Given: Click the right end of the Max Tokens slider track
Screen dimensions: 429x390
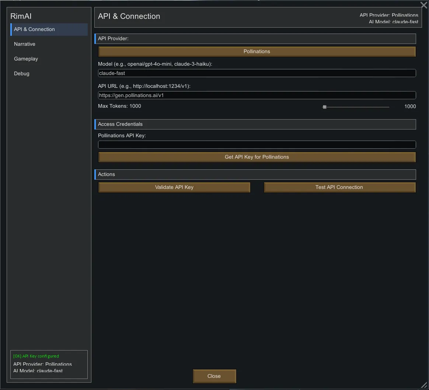Looking at the screenshot, I should (388, 107).
